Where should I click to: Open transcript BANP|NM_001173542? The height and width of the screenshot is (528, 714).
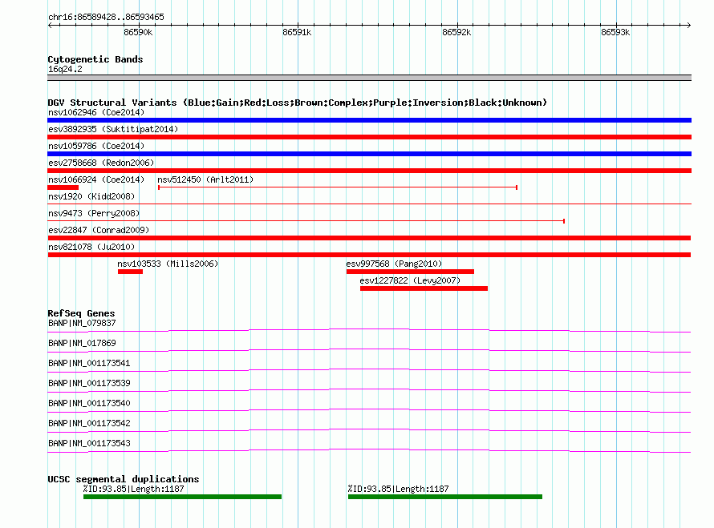[89, 423]
